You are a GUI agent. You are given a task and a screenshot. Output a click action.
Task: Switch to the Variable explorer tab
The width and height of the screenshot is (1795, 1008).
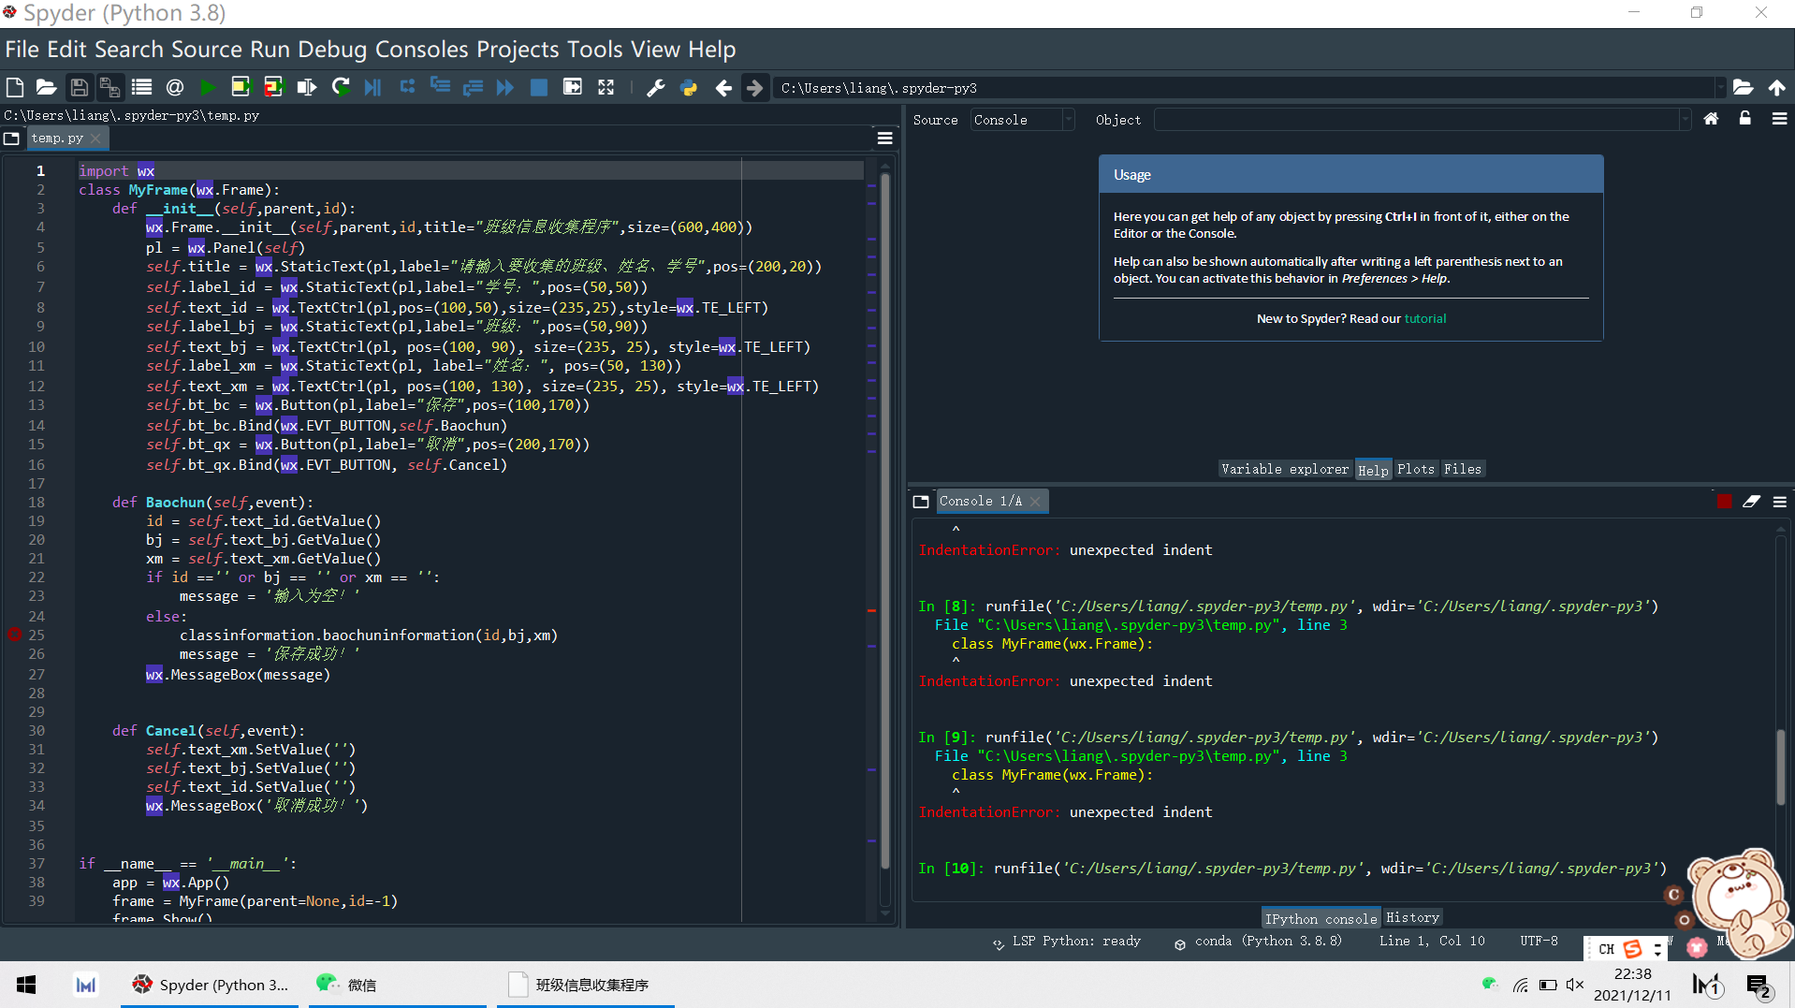(x=1284, y=469)
